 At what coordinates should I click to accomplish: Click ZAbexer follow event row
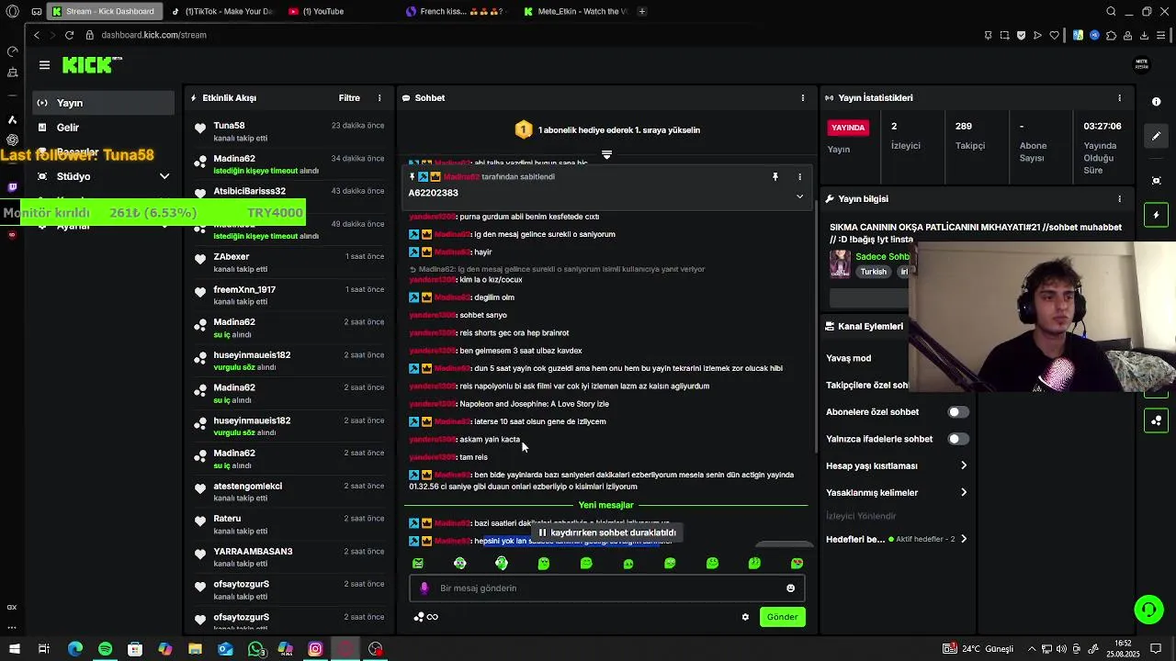(289, 263)
